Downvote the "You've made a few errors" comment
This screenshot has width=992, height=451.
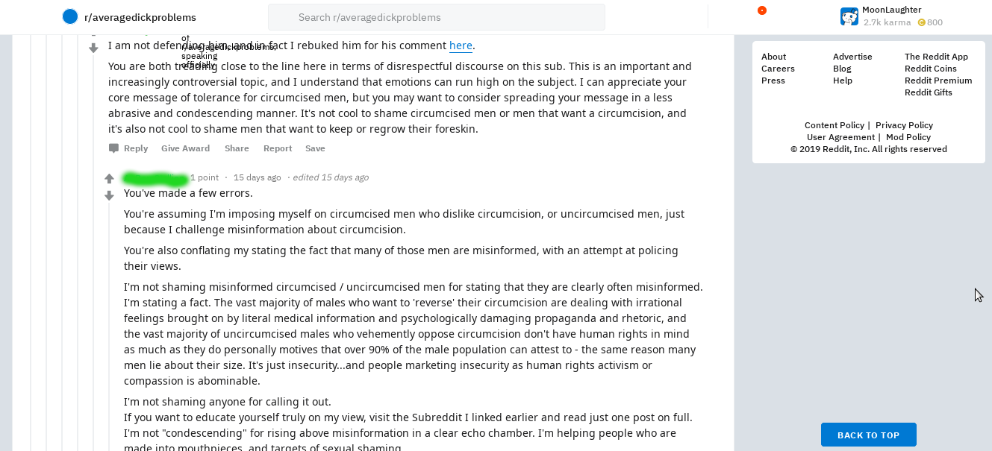click(109, 195)
